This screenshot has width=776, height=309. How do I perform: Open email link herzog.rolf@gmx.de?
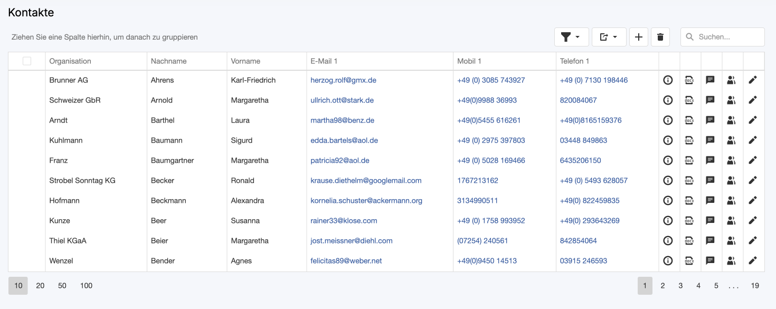click(343, 80)
